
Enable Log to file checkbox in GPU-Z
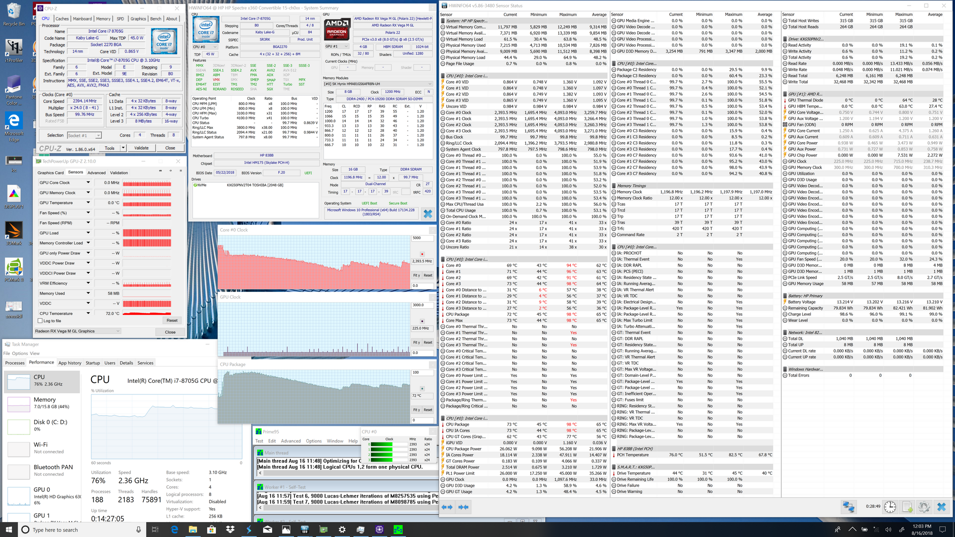tap(40, 321)
